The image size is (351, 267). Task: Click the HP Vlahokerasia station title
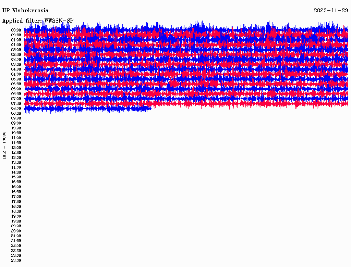pos(25,11)
